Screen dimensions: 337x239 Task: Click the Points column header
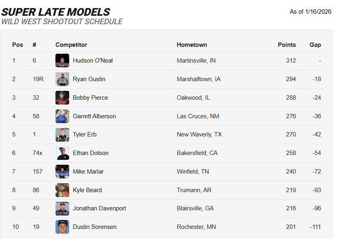(x=287, y=45)
